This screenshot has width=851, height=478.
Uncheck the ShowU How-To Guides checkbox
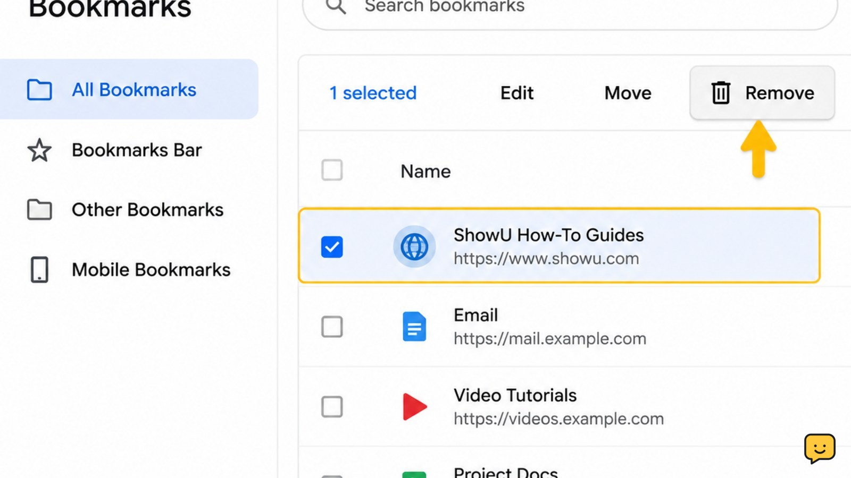332,247
